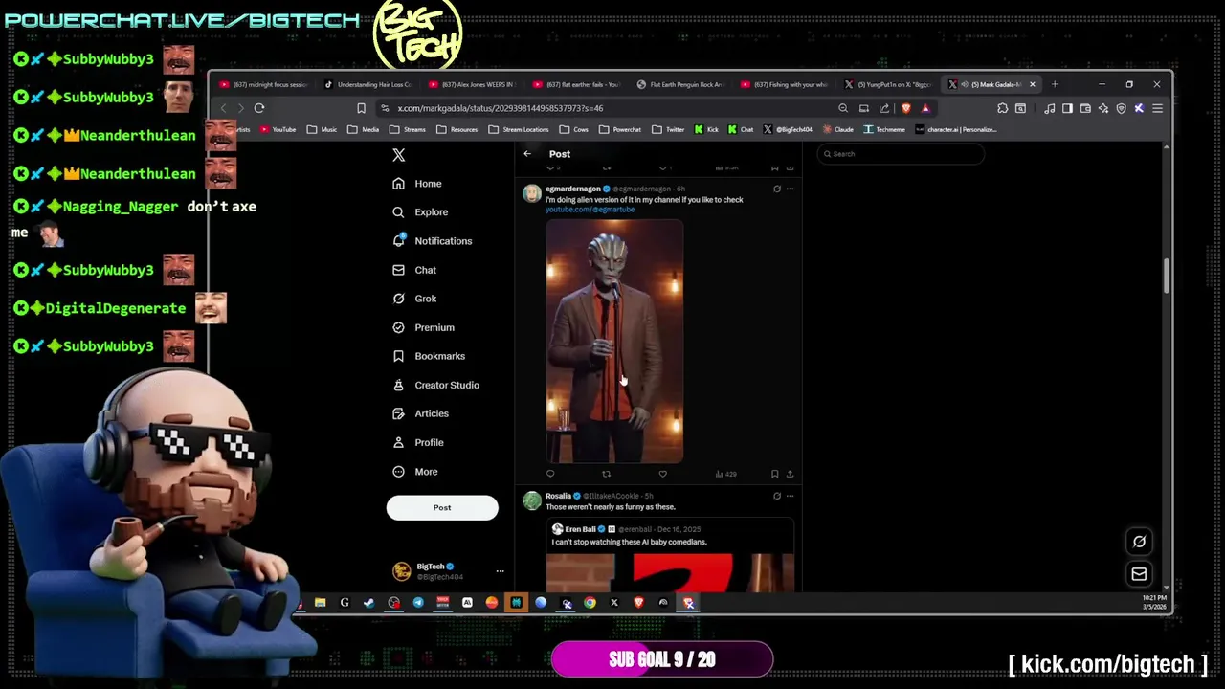Image resolution: width=1225 pixels, height=689 pixels.
Task: Open Explore in the X sidebar
Action: coord(420,212)
